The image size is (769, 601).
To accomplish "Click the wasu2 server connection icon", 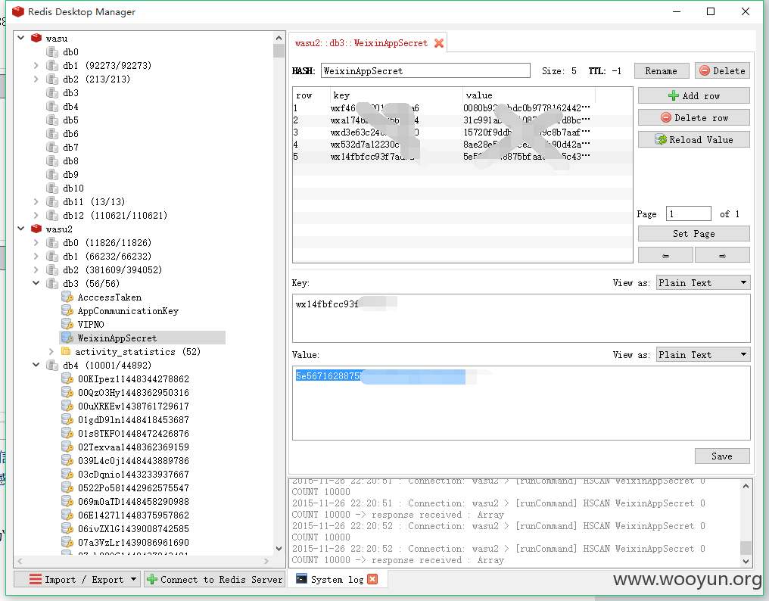I will point(36,229).
